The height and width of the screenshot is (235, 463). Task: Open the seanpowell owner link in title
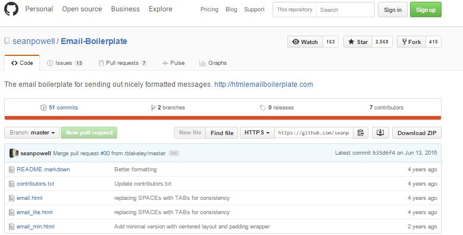pyautogui.click(x=34, y=41)
